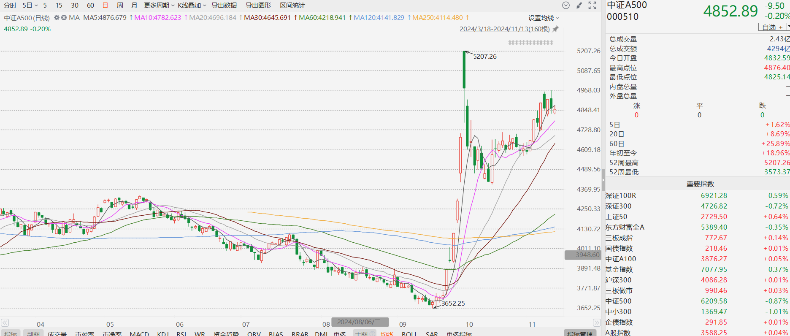Click the blue MA120:4141.829 label

pos(379,18)
